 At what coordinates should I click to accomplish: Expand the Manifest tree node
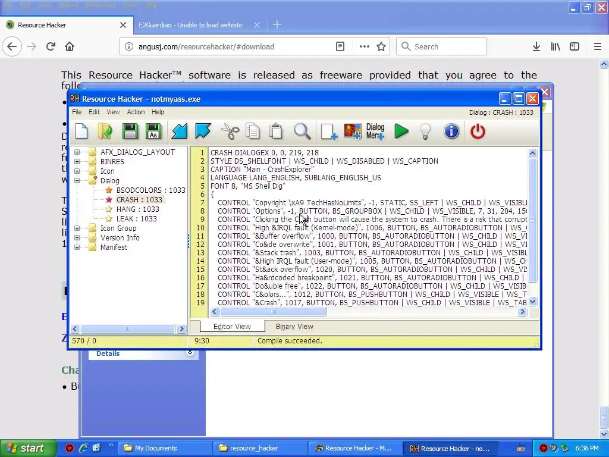point(77,247)
